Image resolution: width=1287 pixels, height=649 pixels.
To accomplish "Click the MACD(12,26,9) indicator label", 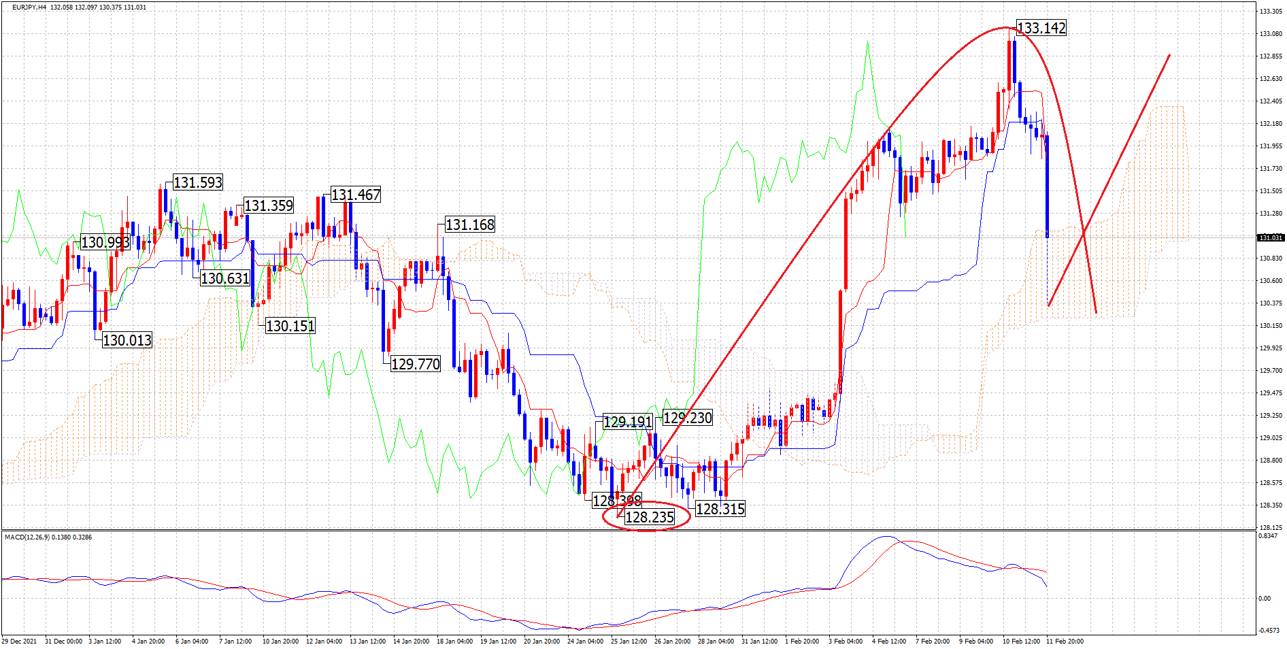I will click(48, 537).
